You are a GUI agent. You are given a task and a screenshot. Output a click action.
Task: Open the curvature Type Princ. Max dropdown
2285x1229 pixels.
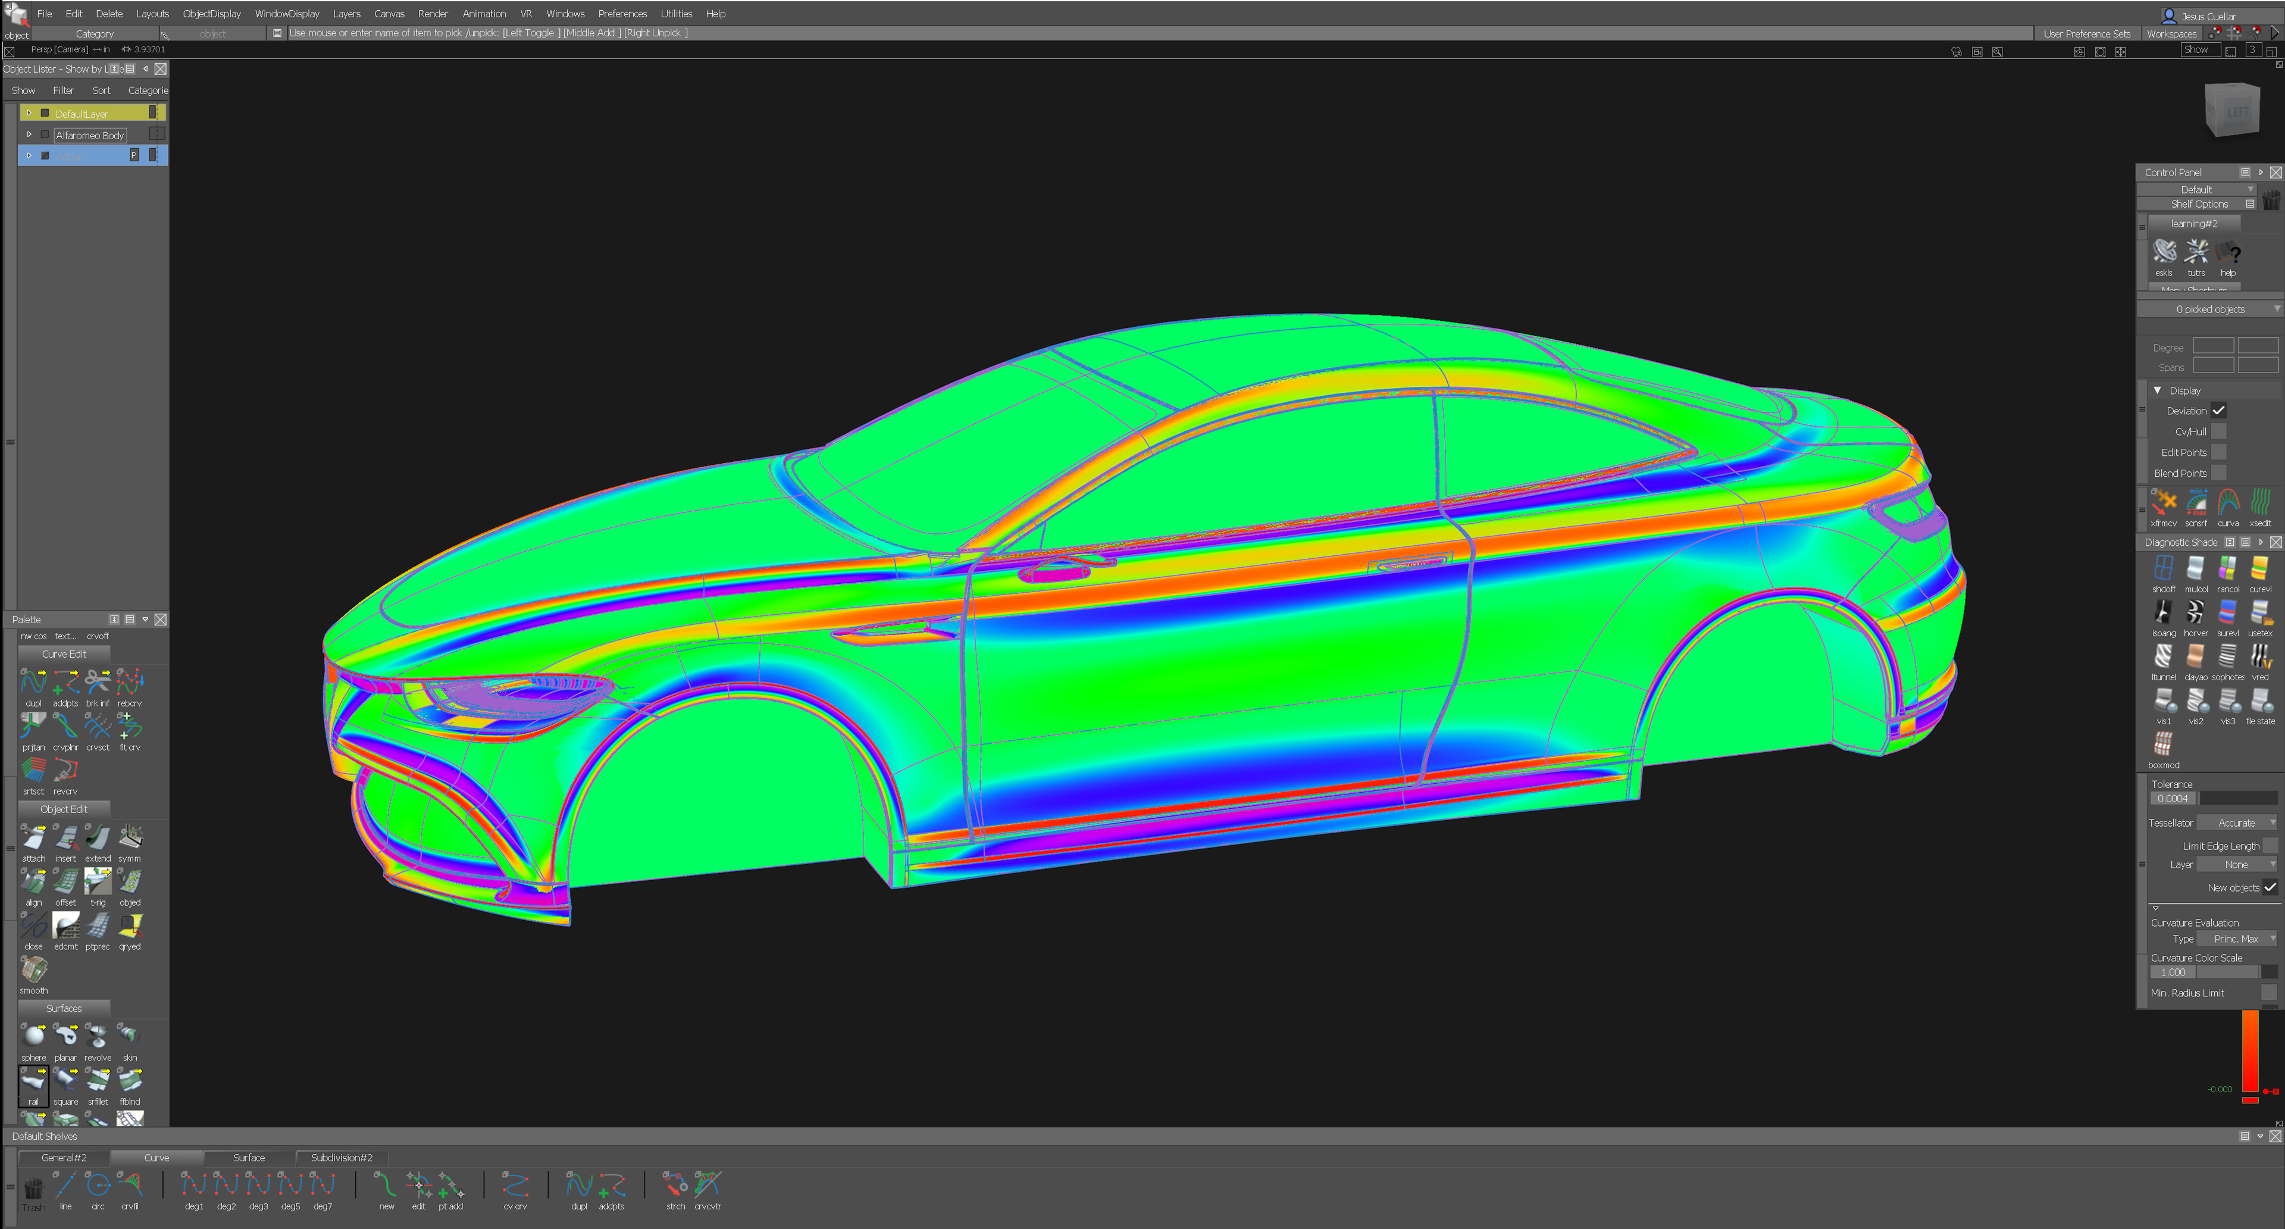[2237, 939]
